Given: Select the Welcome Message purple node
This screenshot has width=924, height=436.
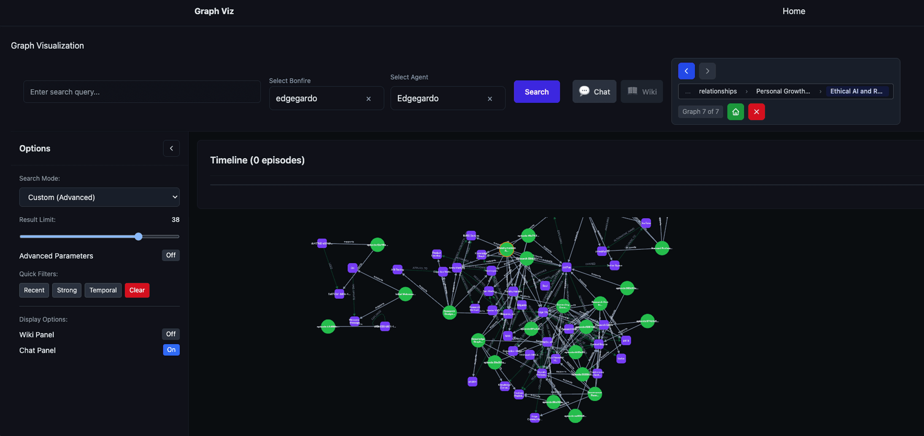Looking at the screenshot, I should pos(354,321).
